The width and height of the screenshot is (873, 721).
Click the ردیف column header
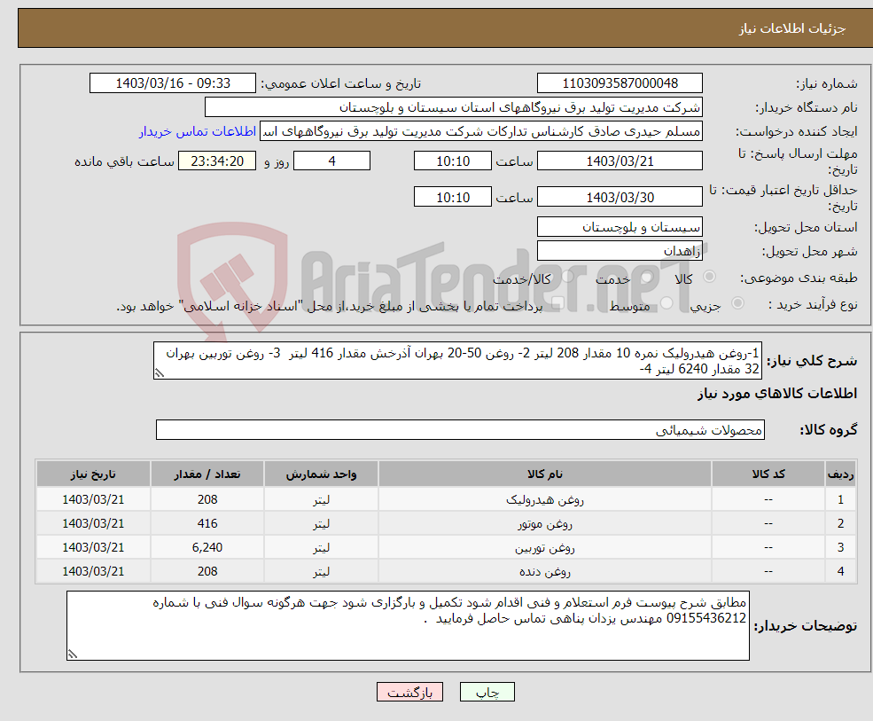pos(841,474)
